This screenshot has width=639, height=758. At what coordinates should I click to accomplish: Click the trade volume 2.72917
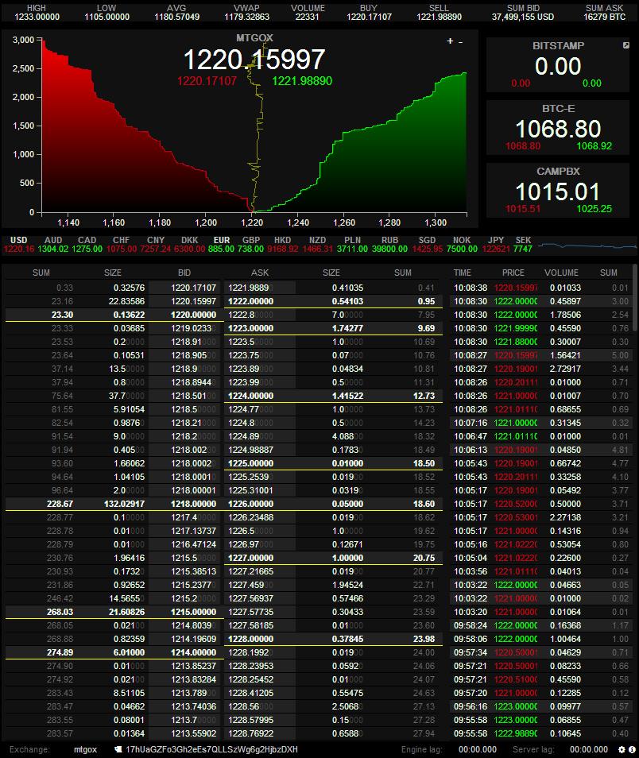click(x=565, y=369)
